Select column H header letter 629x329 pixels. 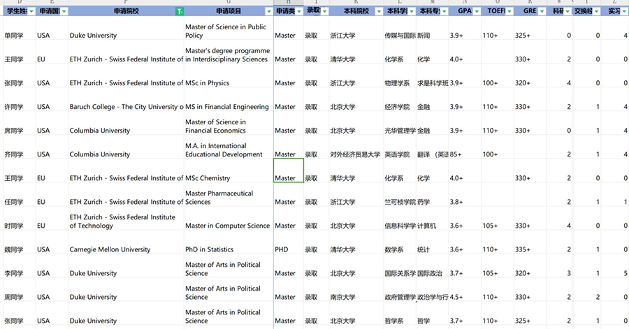point(288,3)
